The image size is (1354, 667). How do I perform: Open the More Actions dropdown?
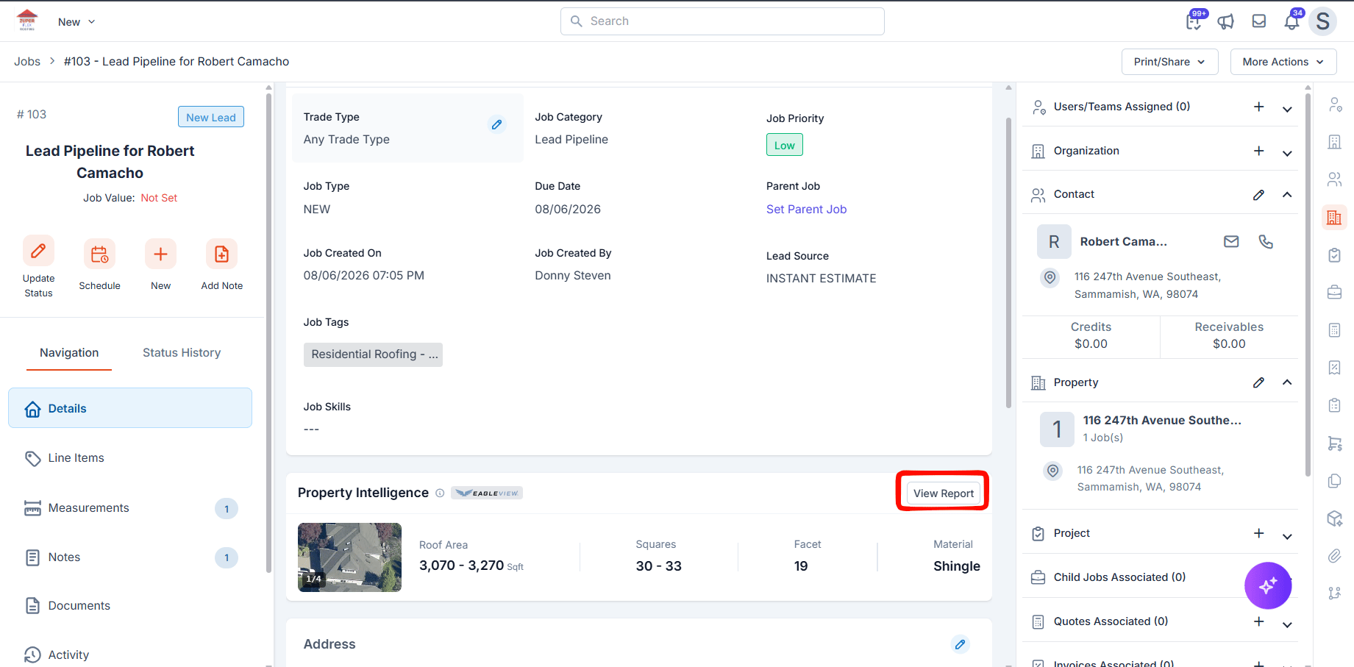point(1283,62)
